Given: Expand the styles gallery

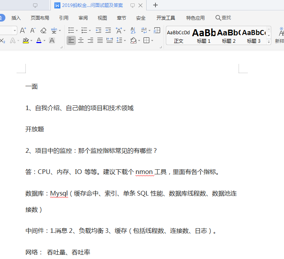Looking at the screenshot, I should click(269, 42).
